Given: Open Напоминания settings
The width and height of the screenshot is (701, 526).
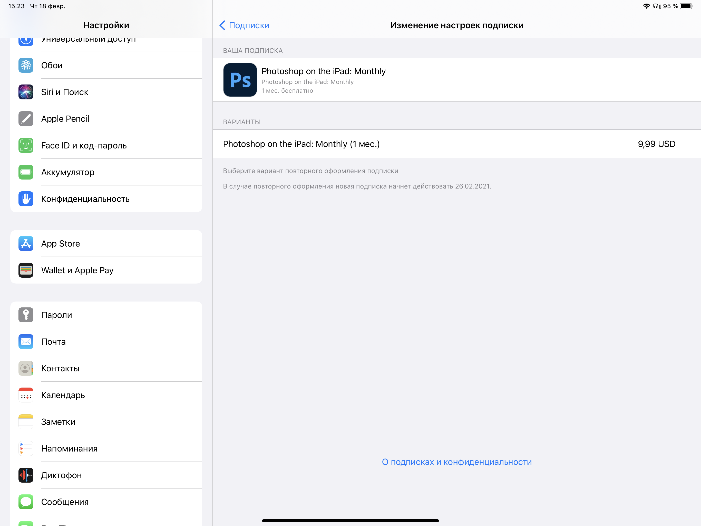Looking at the screenshot, I should (x=106, y=448).
